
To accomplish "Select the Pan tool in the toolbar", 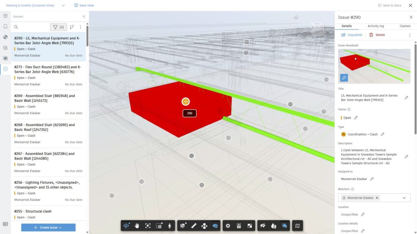I will [137, 225].
